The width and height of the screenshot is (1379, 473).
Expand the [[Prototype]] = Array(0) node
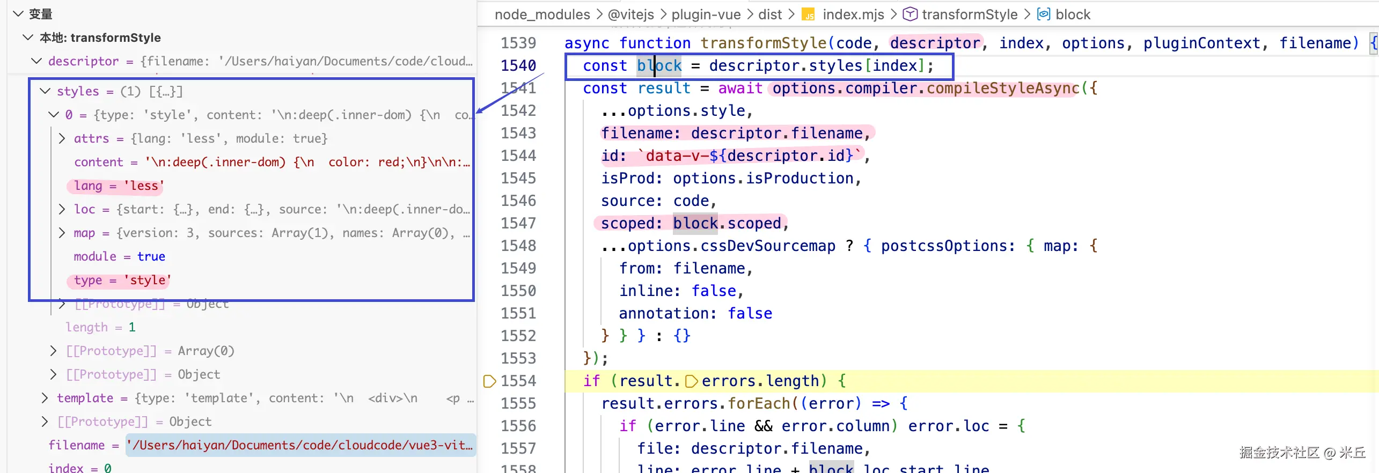pos(53,351)
